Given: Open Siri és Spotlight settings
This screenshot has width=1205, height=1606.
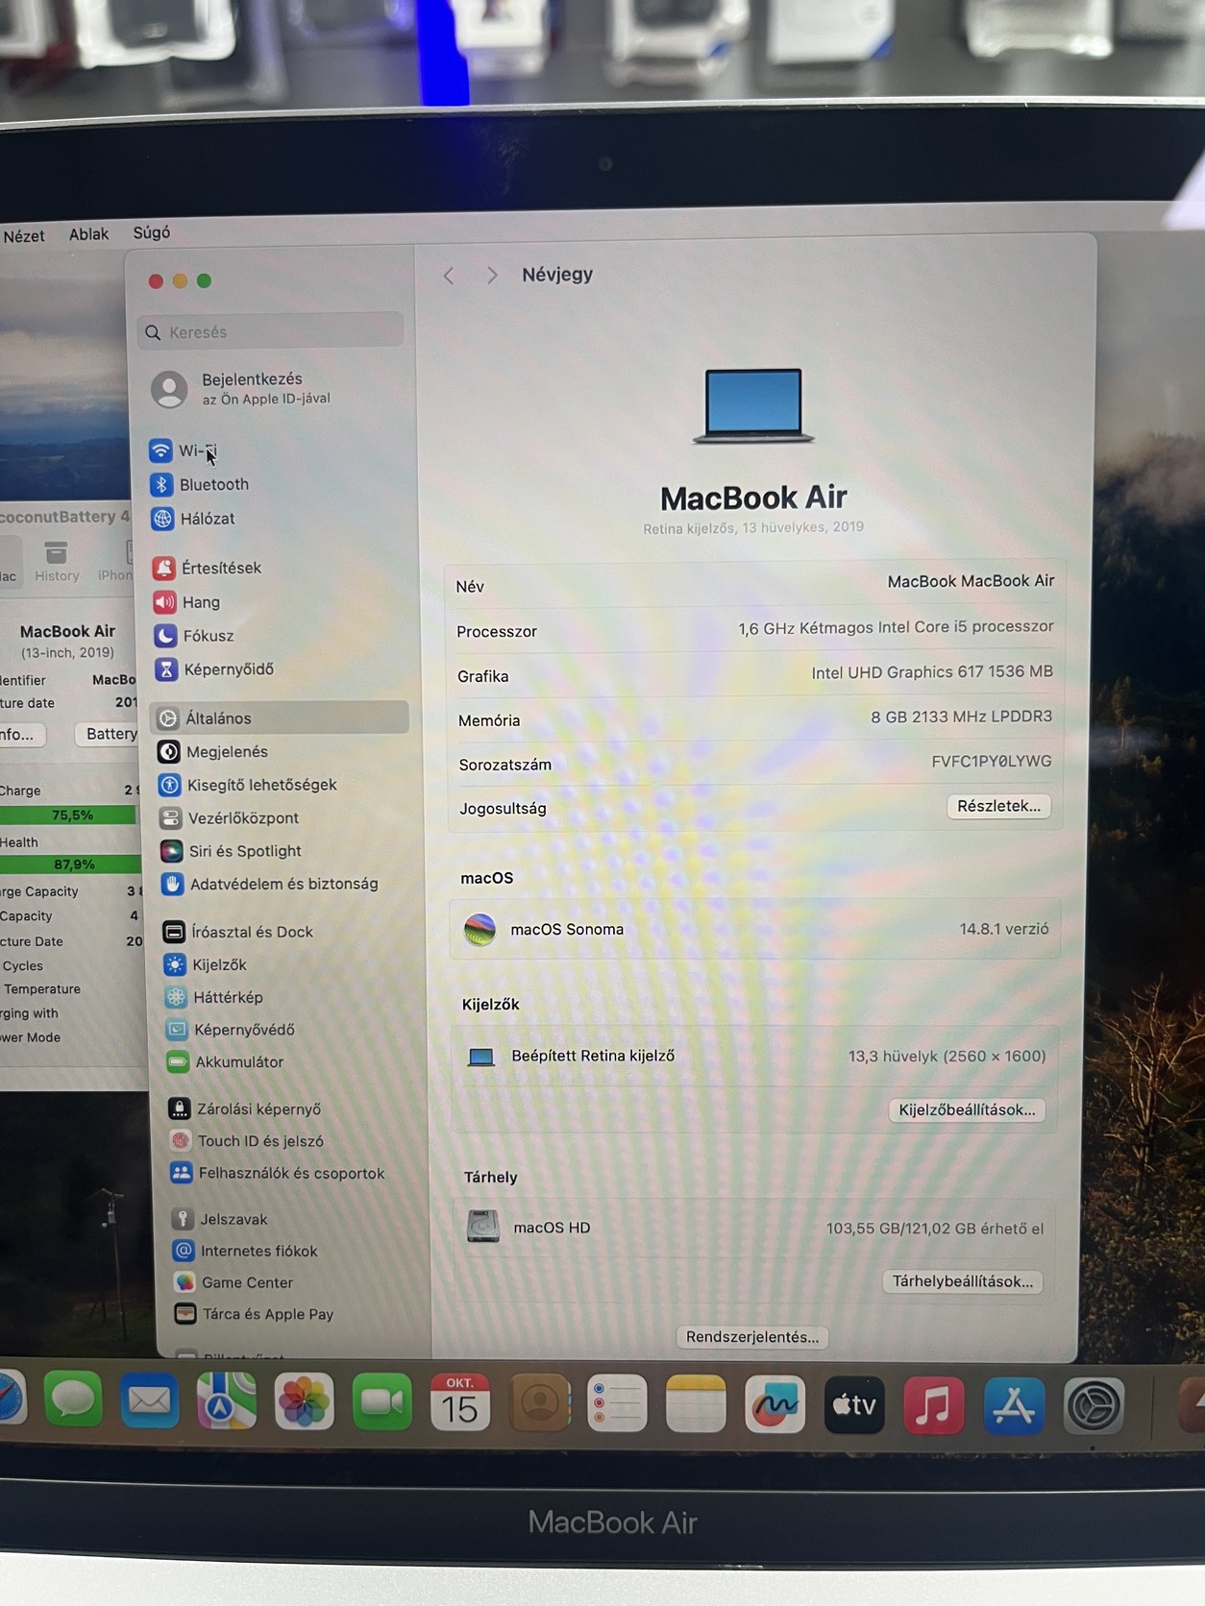Looking at the screenshot, I should coord(231,851).
